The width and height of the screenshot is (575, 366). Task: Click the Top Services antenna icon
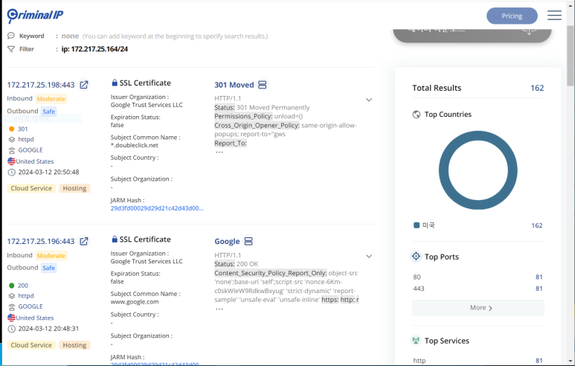tap(416, 340)
